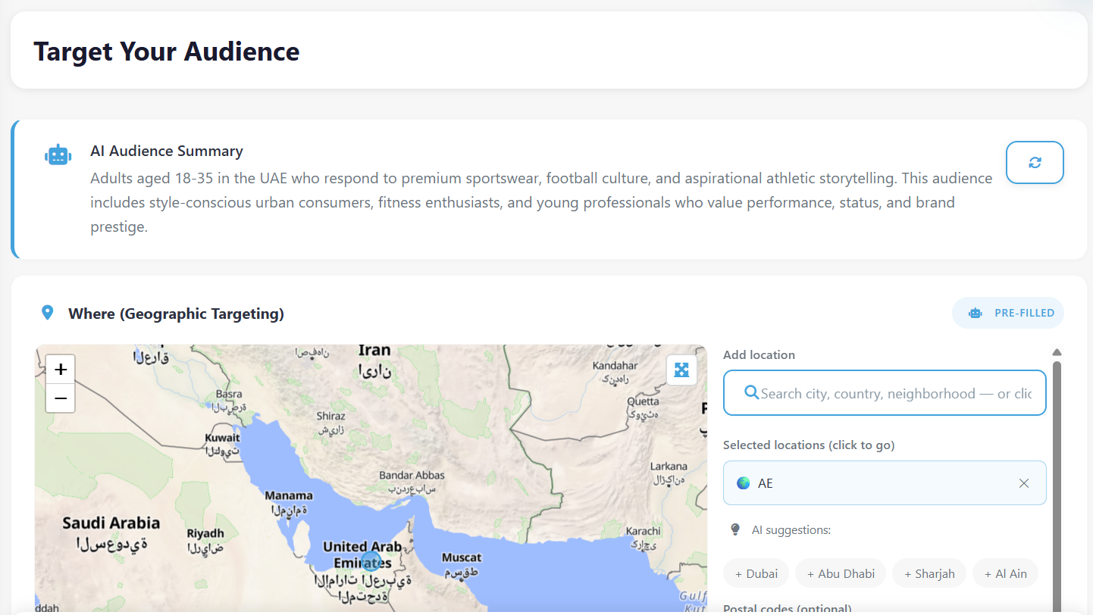Viewport: 1093px width, 615px height.
Task: Refresh the AI Audience Summary
Action: (1035, 162)
